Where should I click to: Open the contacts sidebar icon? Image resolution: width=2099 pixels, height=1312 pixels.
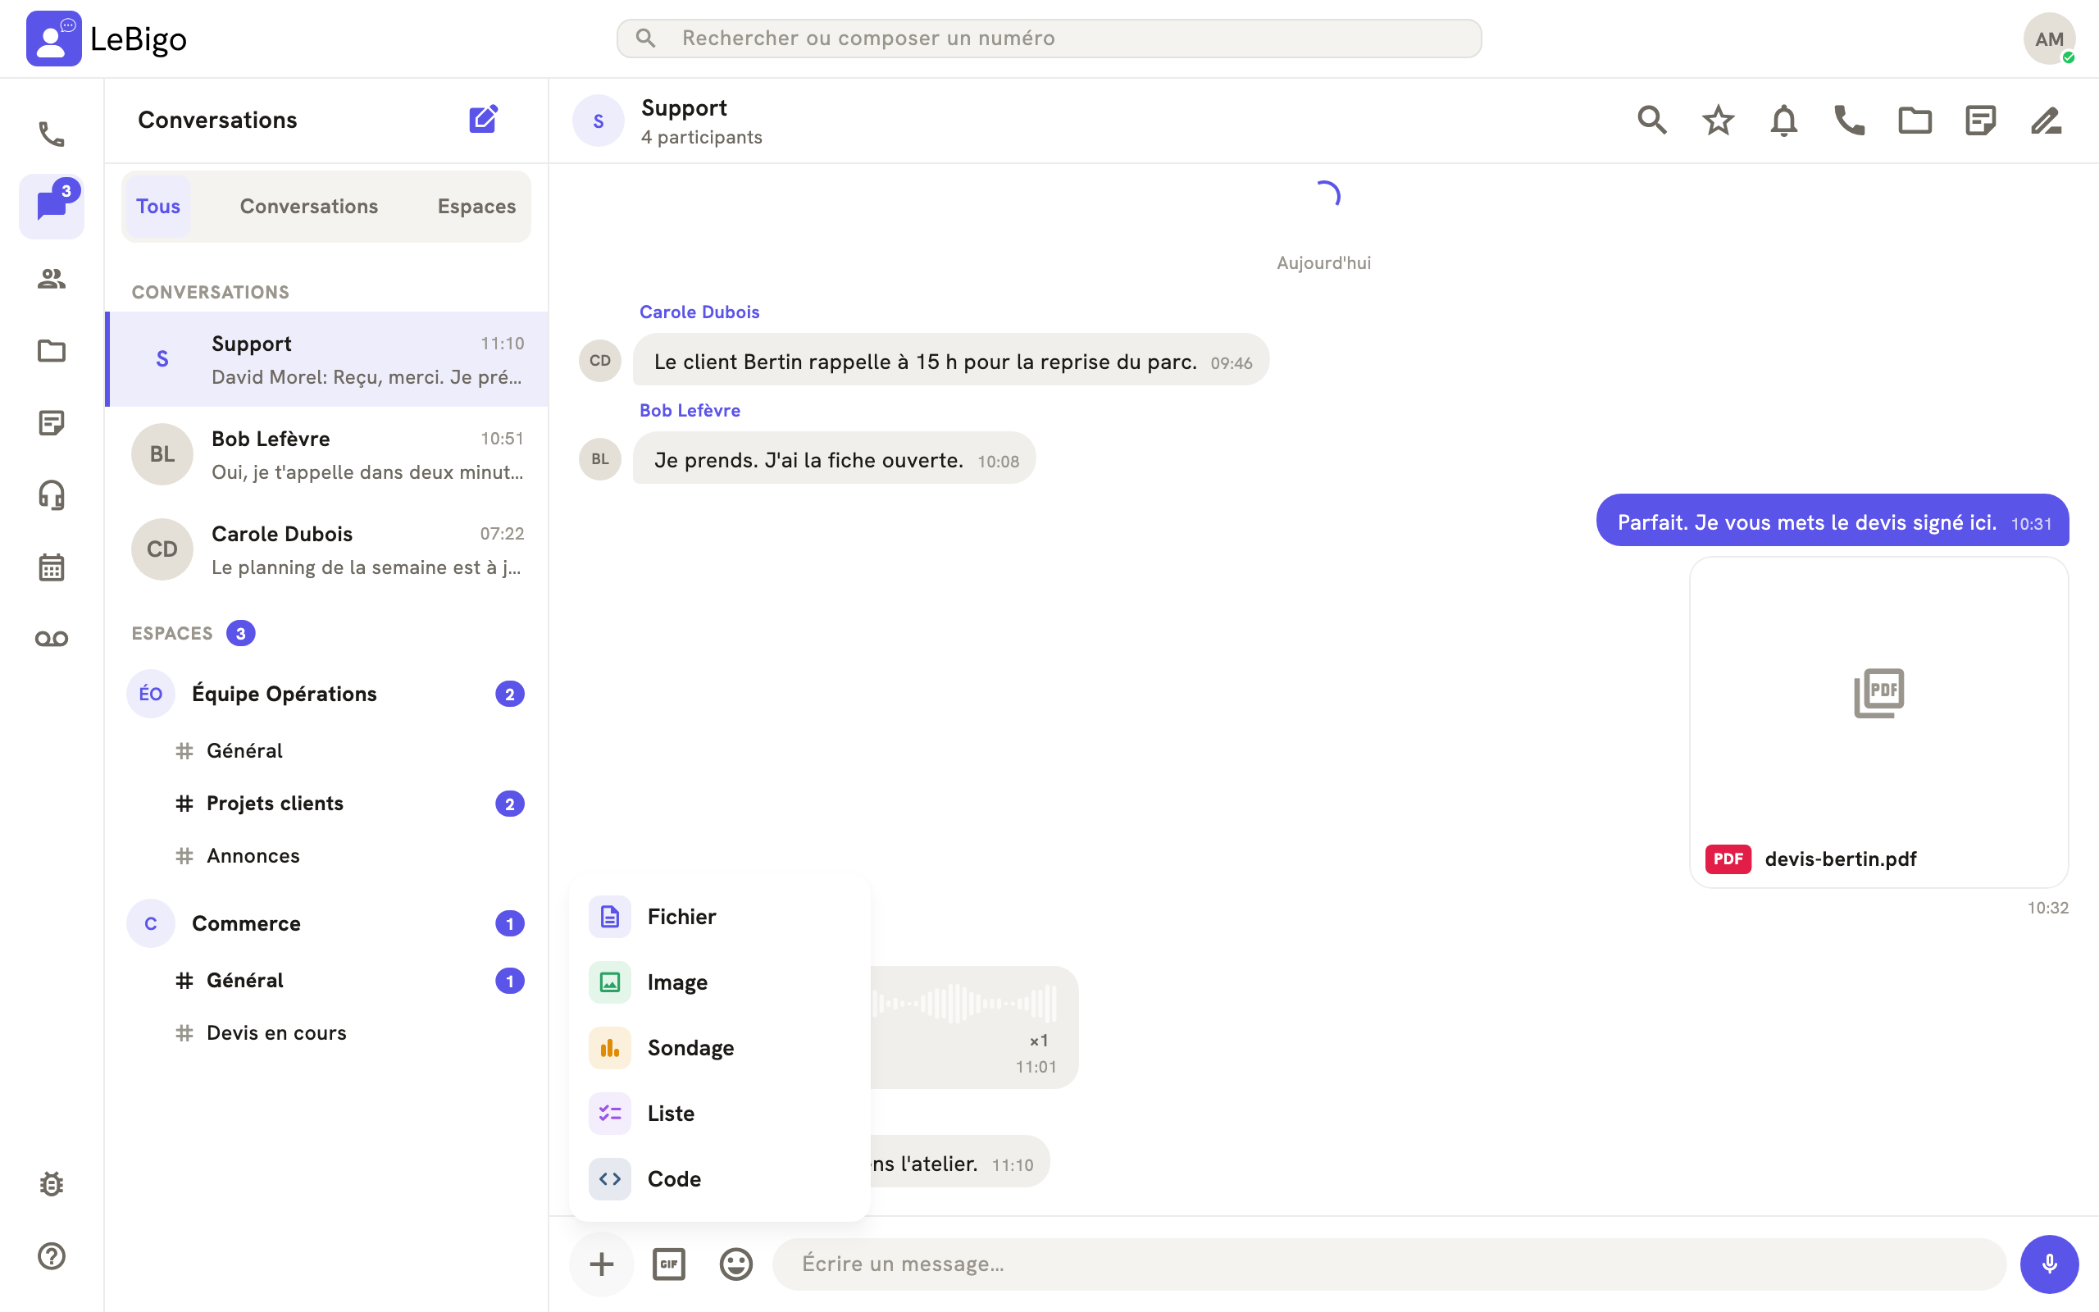(x=51, y=279)
